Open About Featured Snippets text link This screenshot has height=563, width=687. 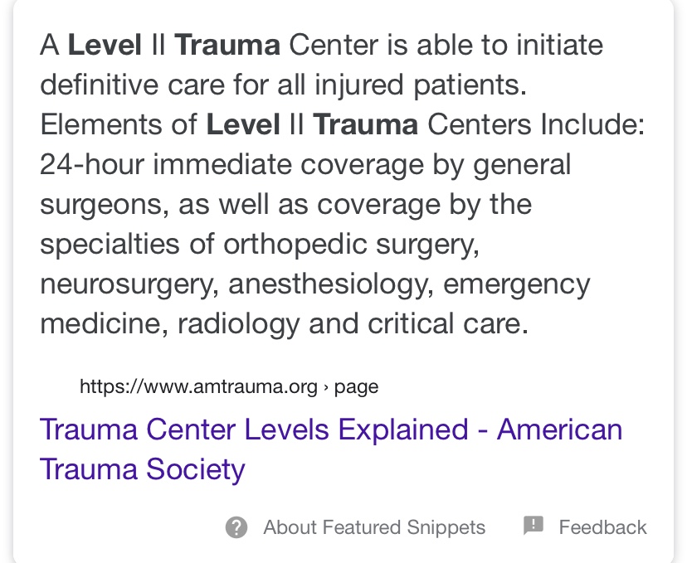[x=374, y=527]
